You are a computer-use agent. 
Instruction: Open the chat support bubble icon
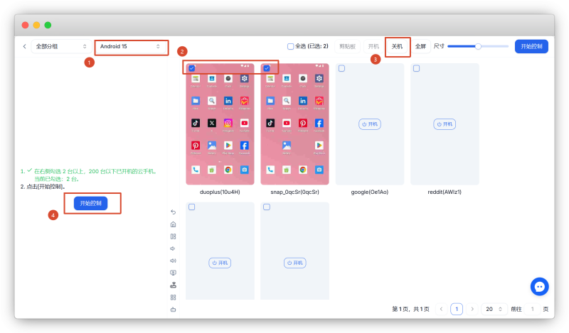[x=539, y=287]
